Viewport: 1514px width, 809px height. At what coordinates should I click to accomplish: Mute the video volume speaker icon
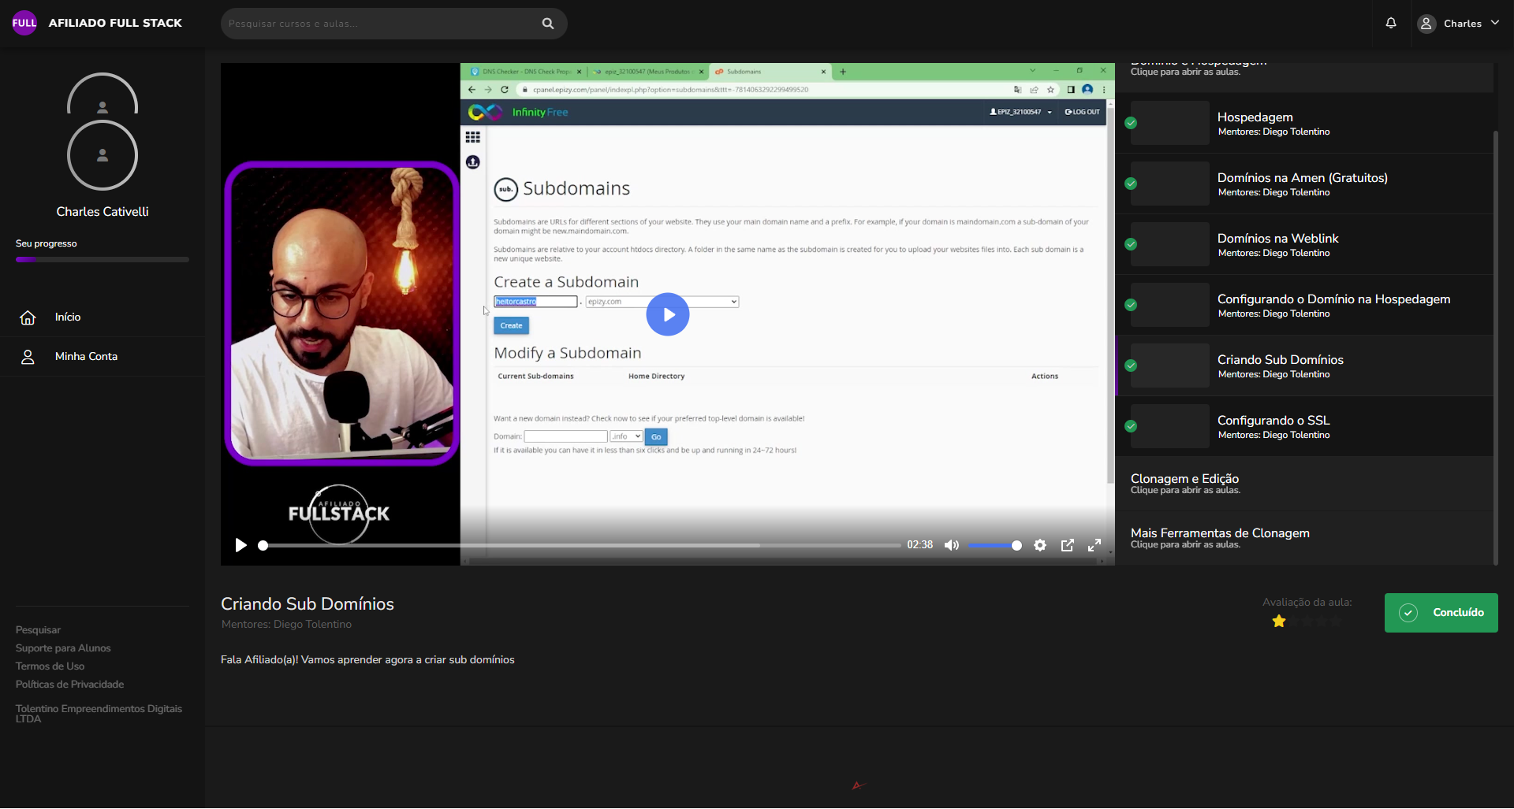pyautogui.click(x=952, y=545)
